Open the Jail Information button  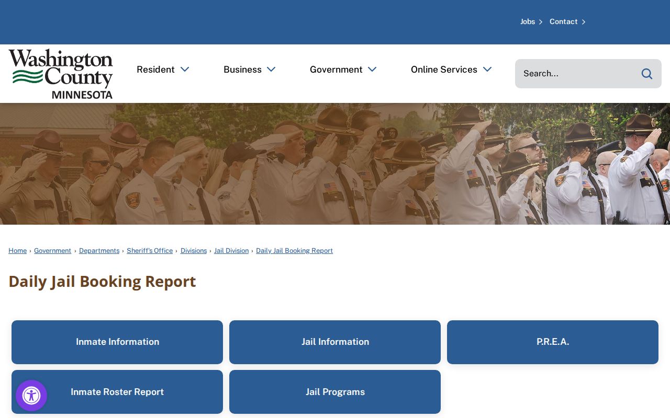[x=335, y=342]
